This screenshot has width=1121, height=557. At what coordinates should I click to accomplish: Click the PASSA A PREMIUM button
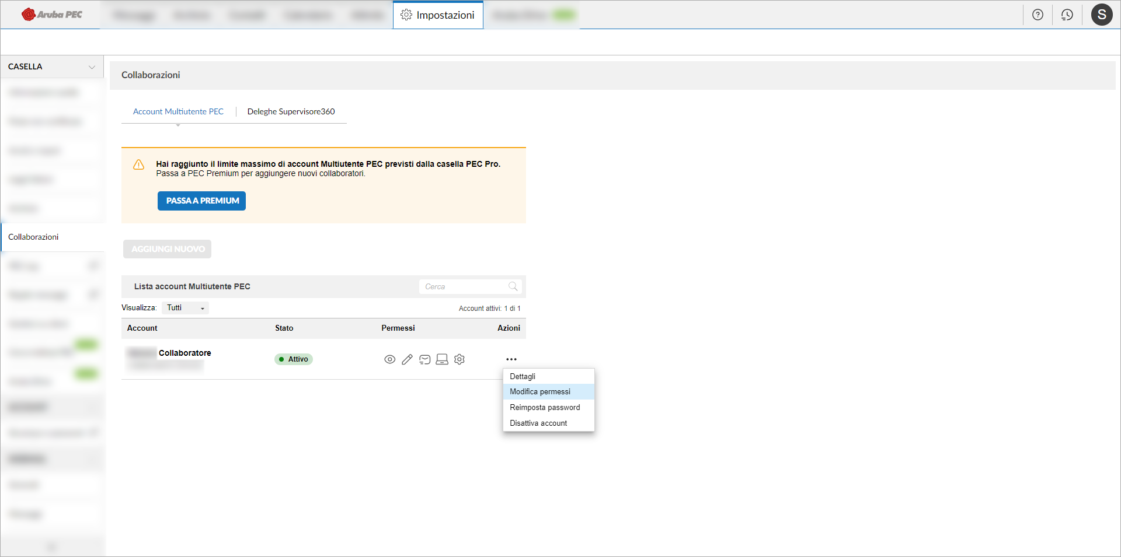pyautogui.click(x=201, y=201)
